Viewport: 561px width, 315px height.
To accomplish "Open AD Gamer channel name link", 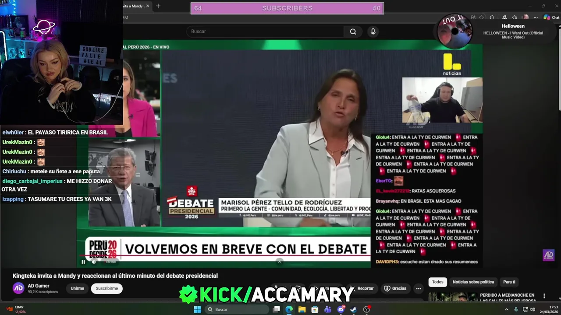I will click(39, 286).
